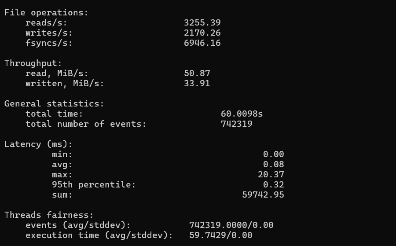The image size is (396, 246).
Task: Select the writes/s value 2170.26
Action: (202, 33)
